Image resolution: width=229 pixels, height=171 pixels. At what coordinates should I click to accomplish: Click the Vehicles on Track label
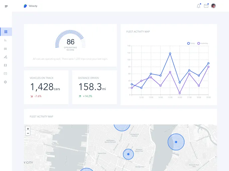(x=42, y=78)
